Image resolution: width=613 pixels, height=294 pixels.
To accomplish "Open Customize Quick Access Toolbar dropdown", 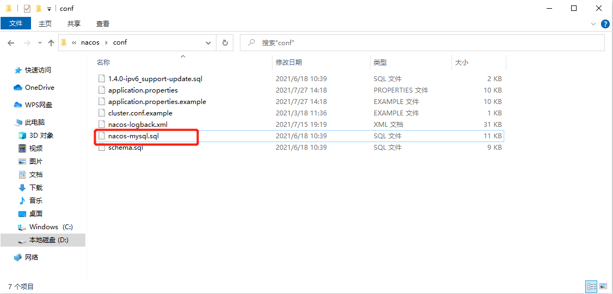I will click(x=49, y=8).
